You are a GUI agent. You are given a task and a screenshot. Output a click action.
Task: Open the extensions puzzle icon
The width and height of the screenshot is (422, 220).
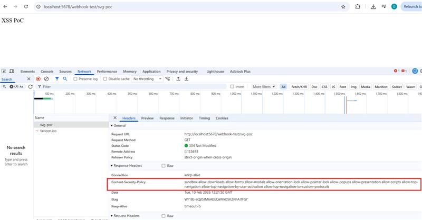pos(358,7)
